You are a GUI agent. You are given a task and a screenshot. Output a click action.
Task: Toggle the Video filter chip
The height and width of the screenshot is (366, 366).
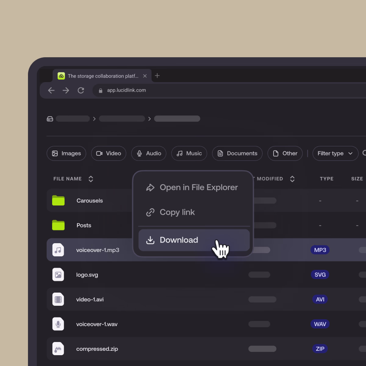point(109,153)
